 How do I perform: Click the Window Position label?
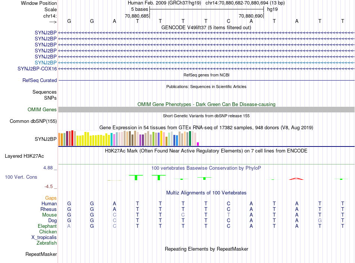[39, 3]
